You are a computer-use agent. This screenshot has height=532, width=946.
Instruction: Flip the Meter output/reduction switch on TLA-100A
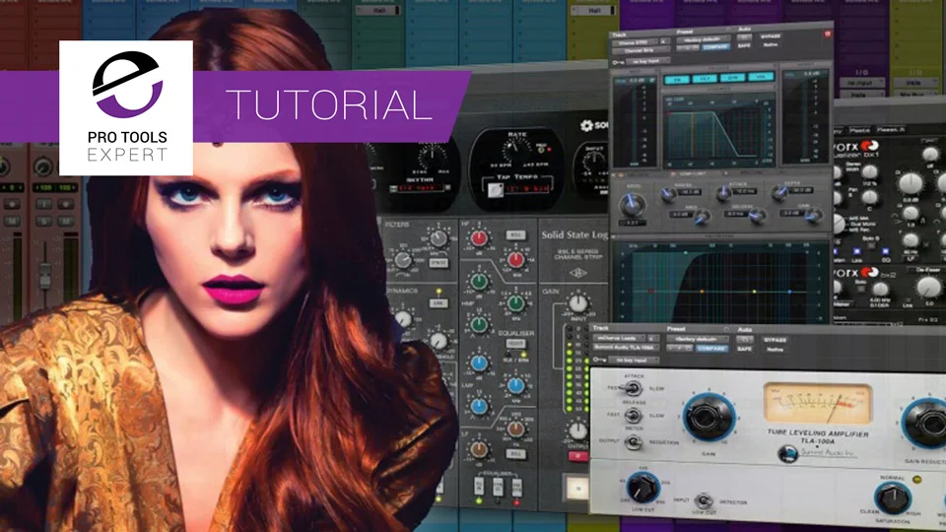tap(633, 442)
